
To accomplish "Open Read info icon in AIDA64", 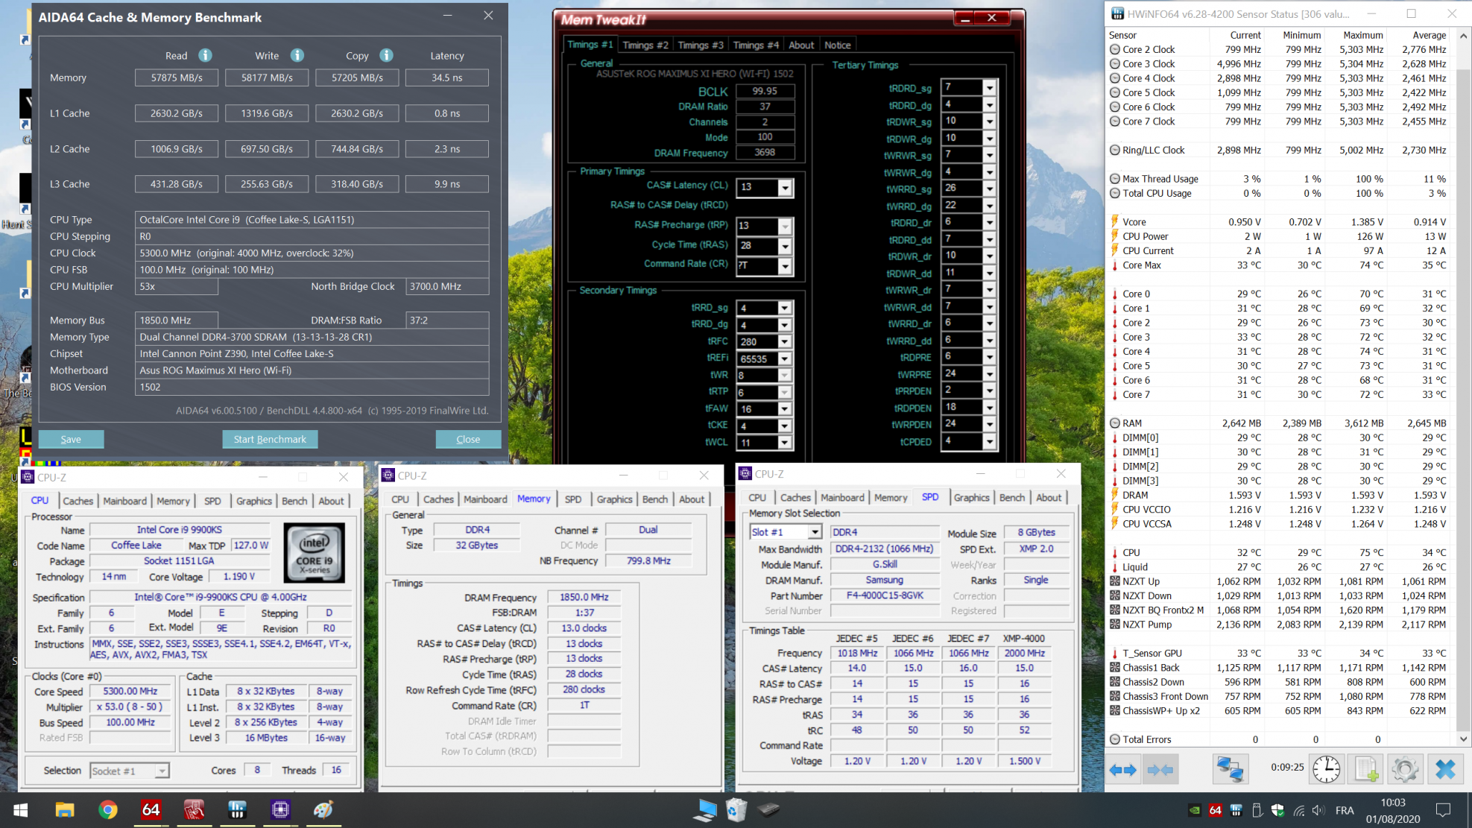I will coord(205,55).
